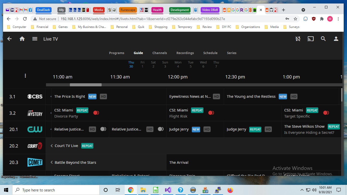Toggle recording indicator on first Relative Justice
The image size is (347, 195).
(x=103, y=129)
